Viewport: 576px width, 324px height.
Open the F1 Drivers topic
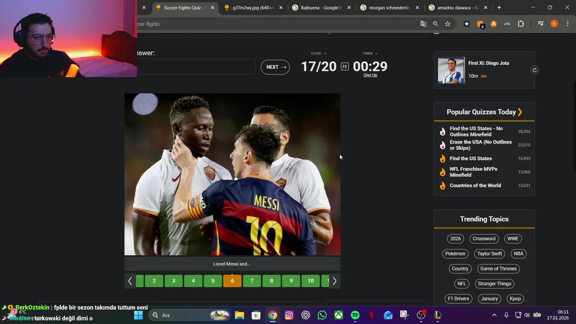click(x=459, y=299)
